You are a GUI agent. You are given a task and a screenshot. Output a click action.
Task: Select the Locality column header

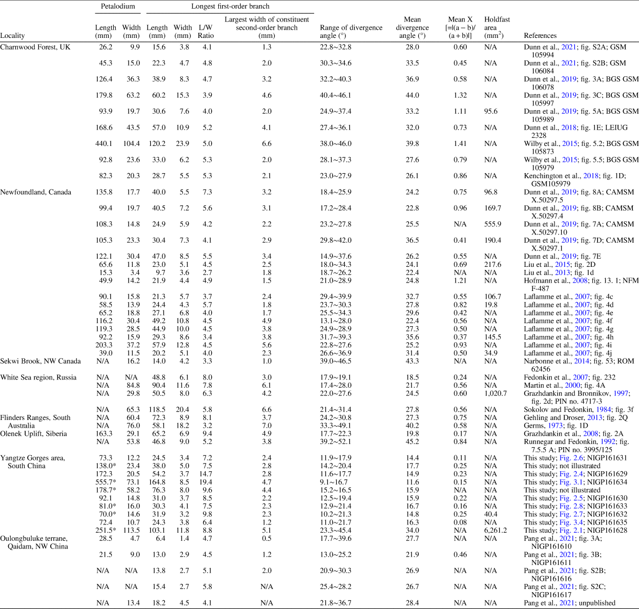click(12, 35)
